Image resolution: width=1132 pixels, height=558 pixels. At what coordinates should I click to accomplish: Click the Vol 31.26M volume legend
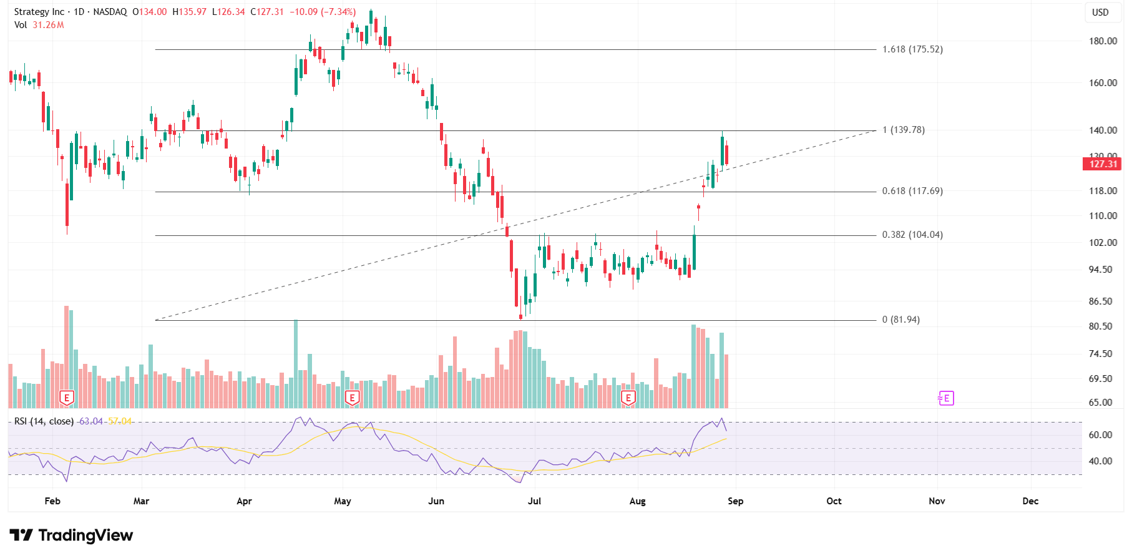39,25
